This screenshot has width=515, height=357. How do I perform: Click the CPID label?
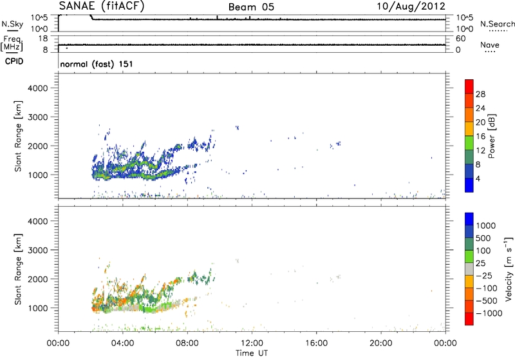[14, 61]
